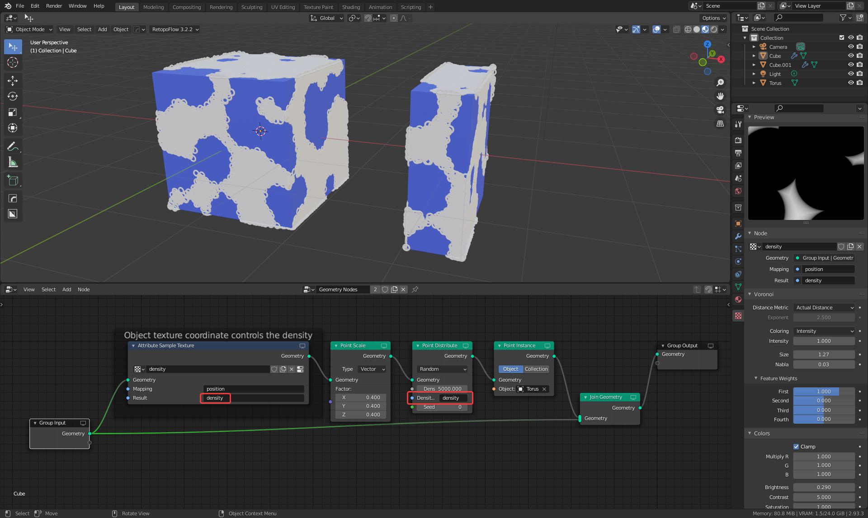Toggle fake user shield for Geometry Nodes

point(385,289)
